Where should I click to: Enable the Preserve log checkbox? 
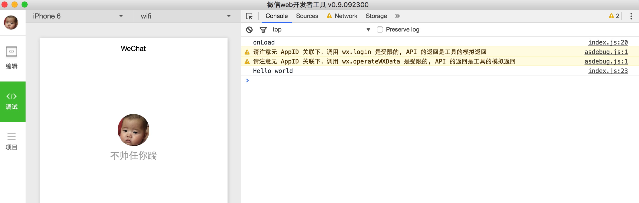click(380, 29)
